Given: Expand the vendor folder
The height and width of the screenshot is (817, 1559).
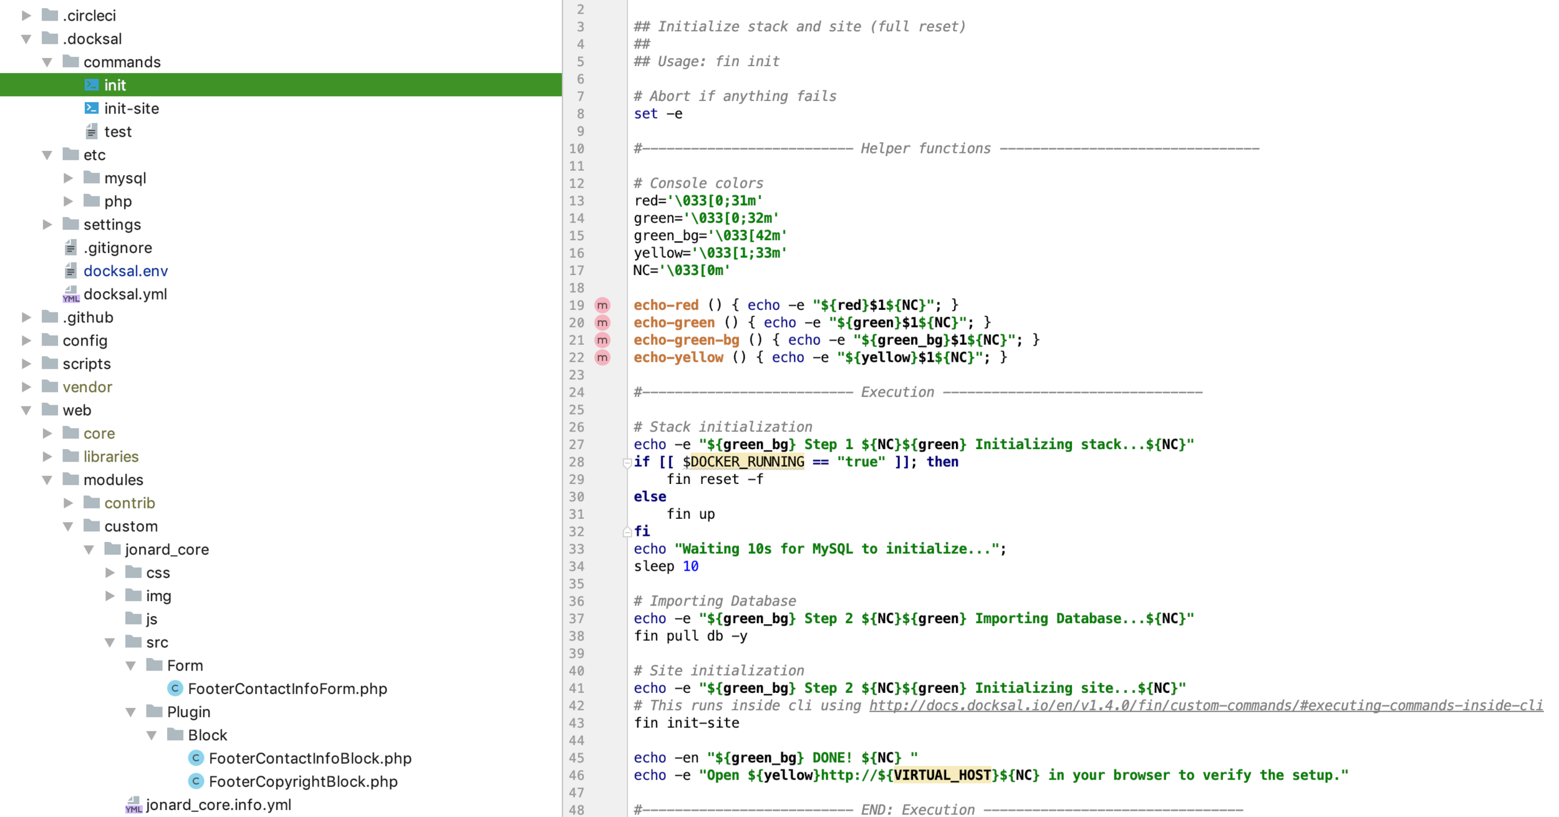Looking at the screenshot, I should tap(26, 387).
